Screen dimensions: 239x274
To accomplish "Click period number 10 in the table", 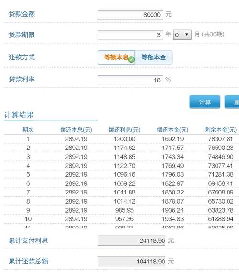I will click(x=28, y=219).
